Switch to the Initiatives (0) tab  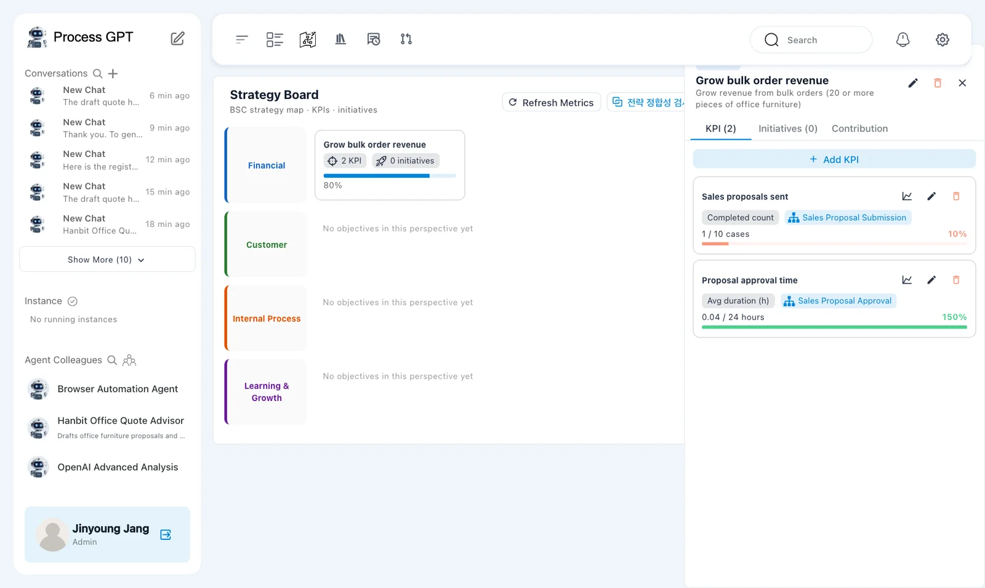point(788,129)
